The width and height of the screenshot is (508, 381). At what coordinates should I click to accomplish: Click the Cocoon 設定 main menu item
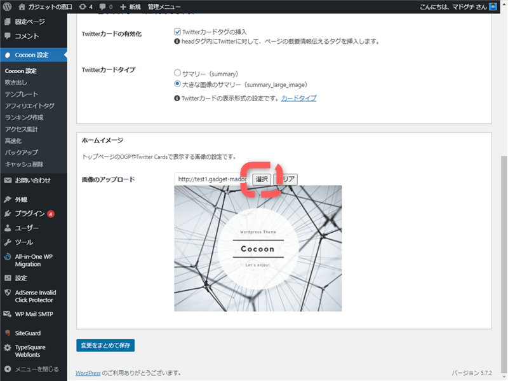pyautogui.click(x=34, y=55)
